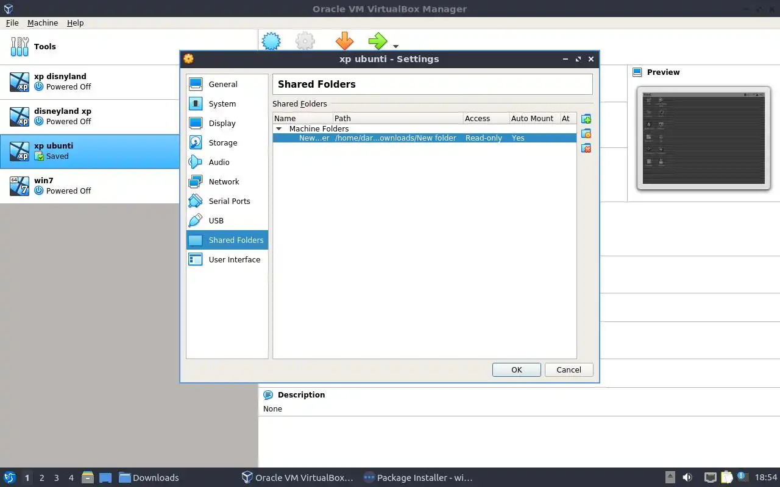
Task: Dismiss settings with the Cancel button
Action: (569, 370)
